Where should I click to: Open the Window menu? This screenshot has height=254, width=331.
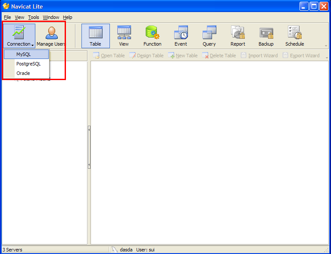click(x=51, y=17)
